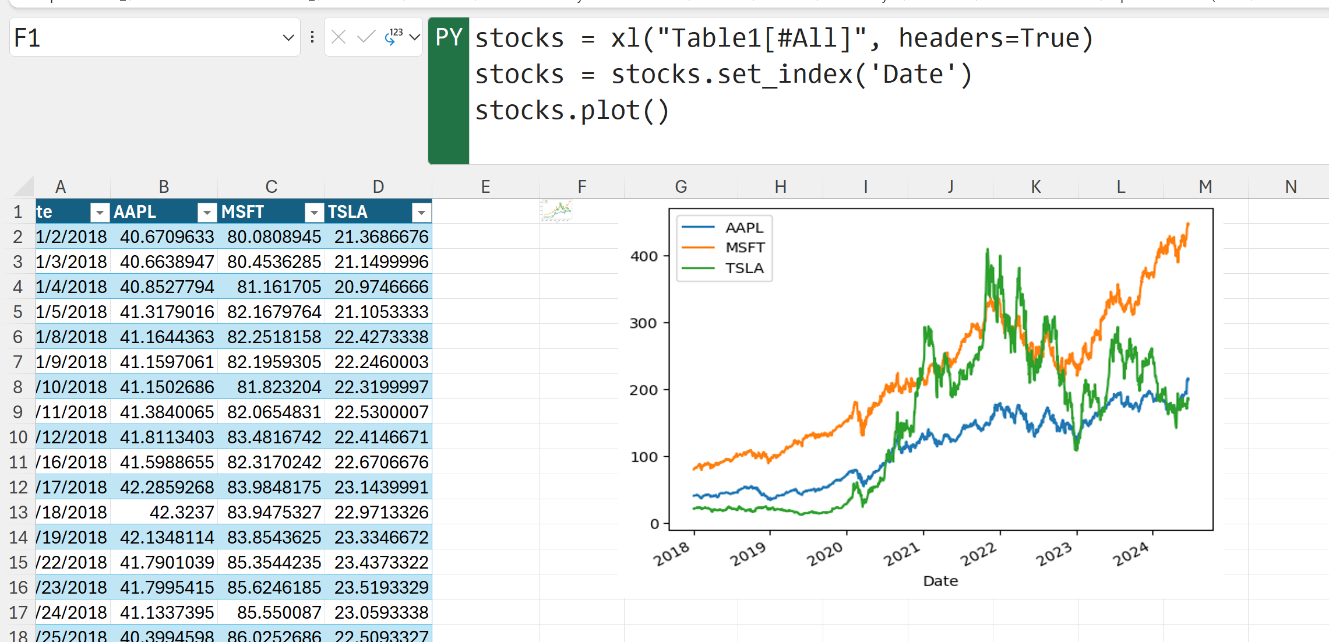Open the AAPL column filter dropdown

click(207, 213)
